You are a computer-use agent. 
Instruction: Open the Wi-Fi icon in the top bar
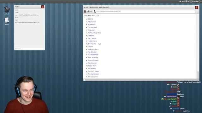pos(180,1)
